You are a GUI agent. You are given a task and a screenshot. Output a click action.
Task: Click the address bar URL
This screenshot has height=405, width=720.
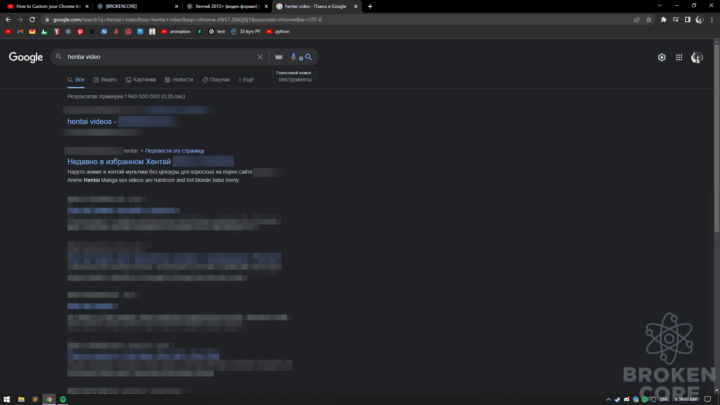point(187,19)
